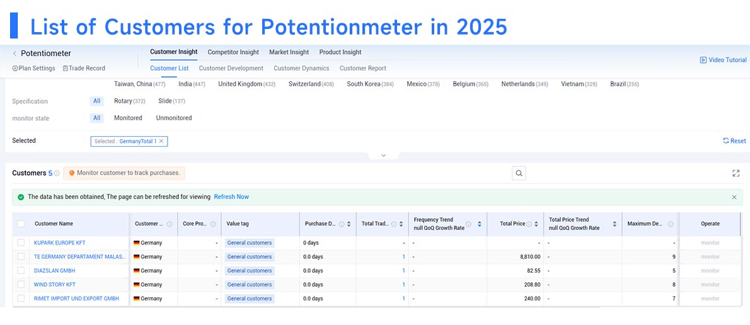750x325 pixels.
Task: Sort by the Total Price column
Action: pos(536,224)
